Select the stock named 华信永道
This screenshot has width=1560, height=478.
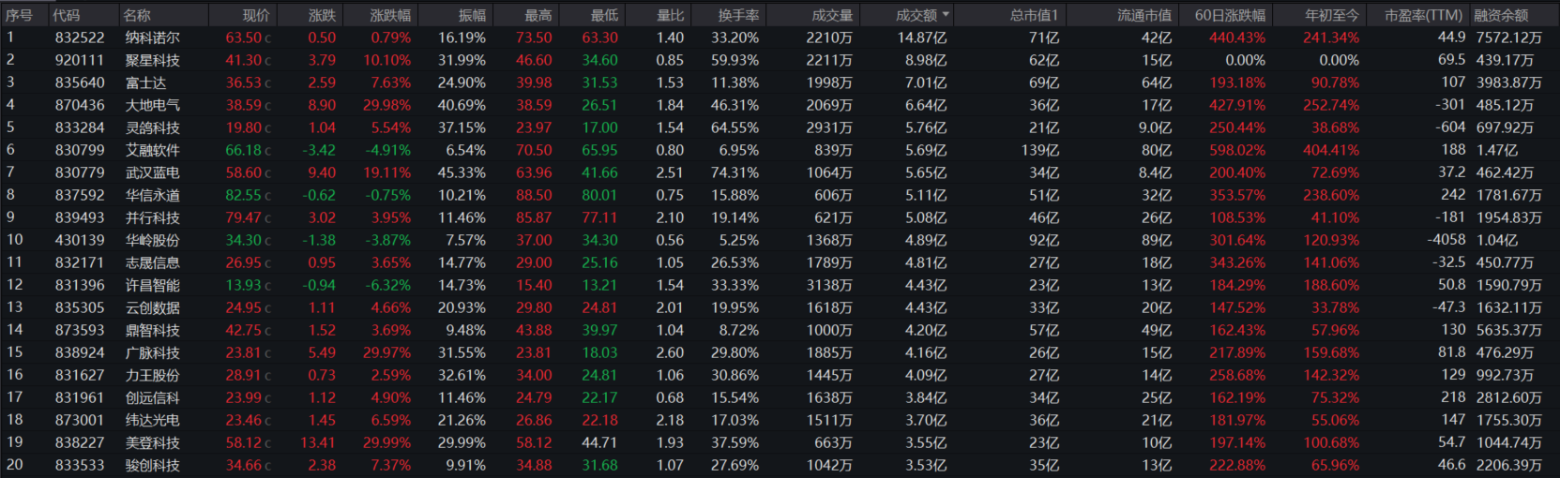(153, 195)
